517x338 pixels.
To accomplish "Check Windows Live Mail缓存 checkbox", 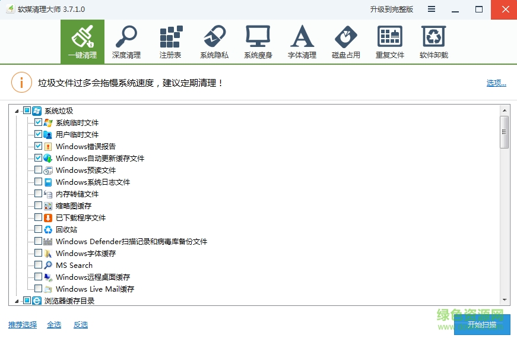I will (x=38, y=289).
